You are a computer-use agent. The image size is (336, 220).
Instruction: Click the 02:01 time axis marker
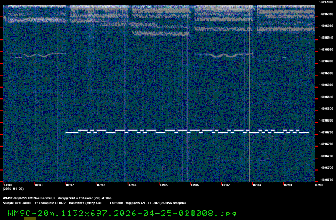[x=39, y=184]
